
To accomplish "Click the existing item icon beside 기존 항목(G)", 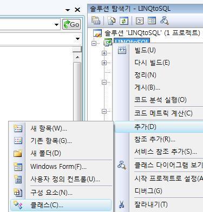I will [x=18, y=141].
